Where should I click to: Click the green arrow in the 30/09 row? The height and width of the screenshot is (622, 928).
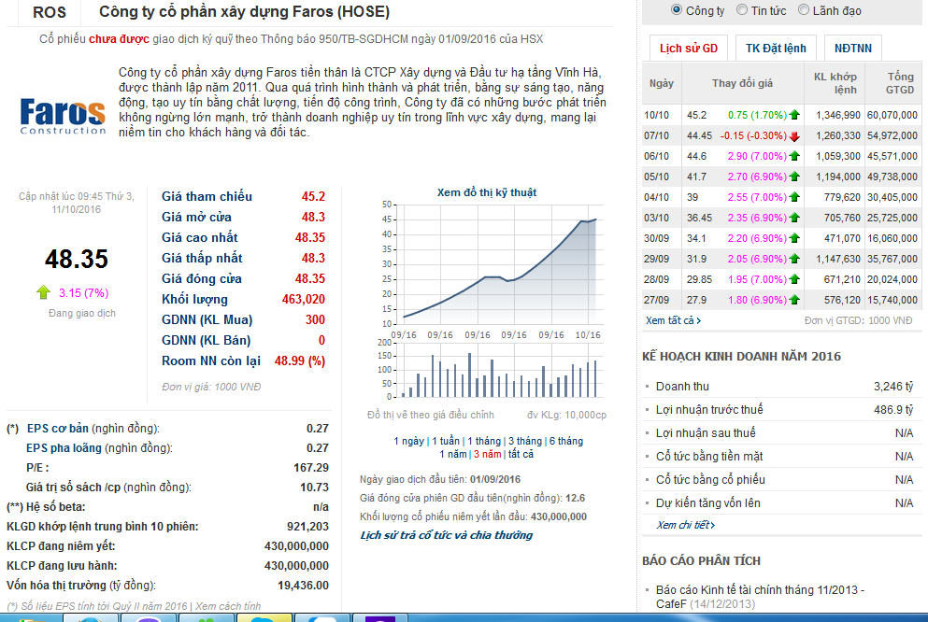click(794, 238)
